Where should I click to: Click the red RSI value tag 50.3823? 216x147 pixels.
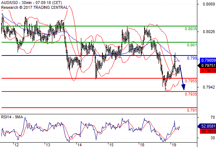point(208,131)
